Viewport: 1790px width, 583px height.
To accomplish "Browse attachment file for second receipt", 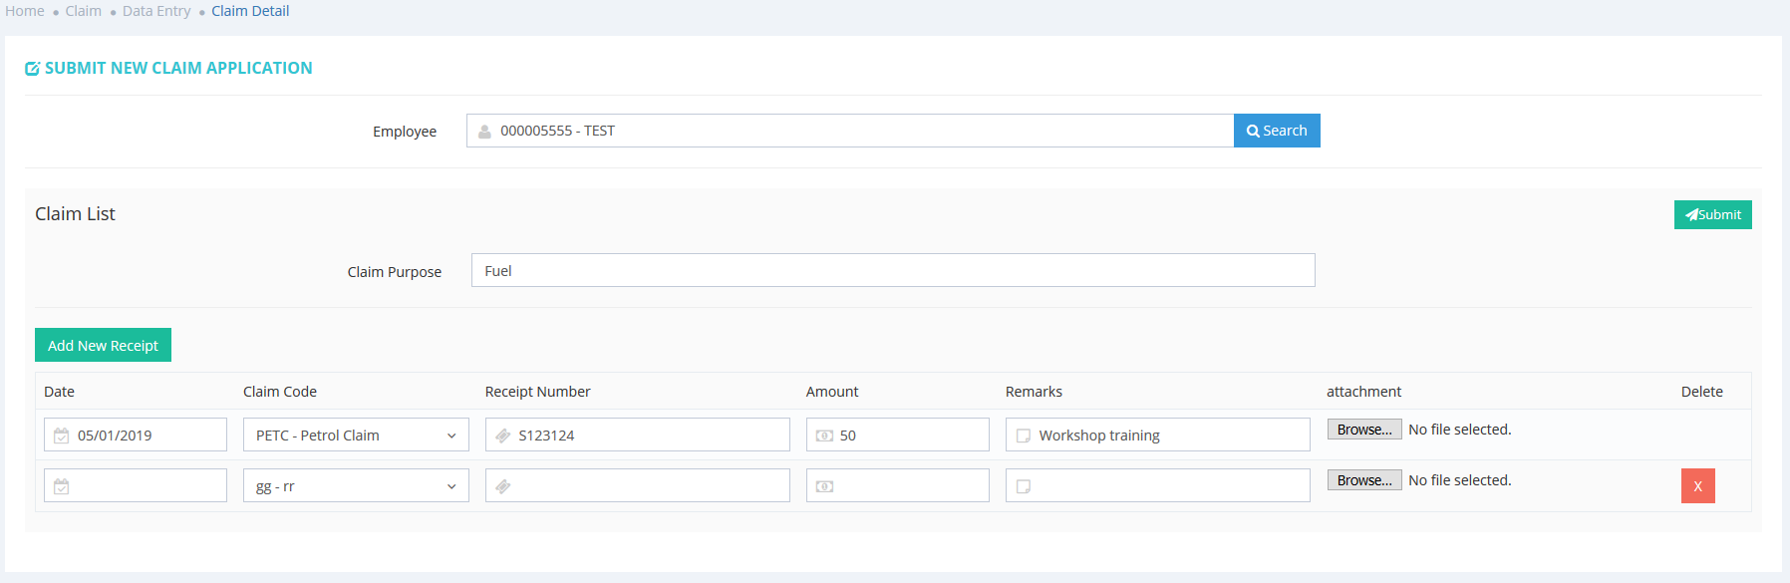I will pyautogui.click(x=1364, y=480).
